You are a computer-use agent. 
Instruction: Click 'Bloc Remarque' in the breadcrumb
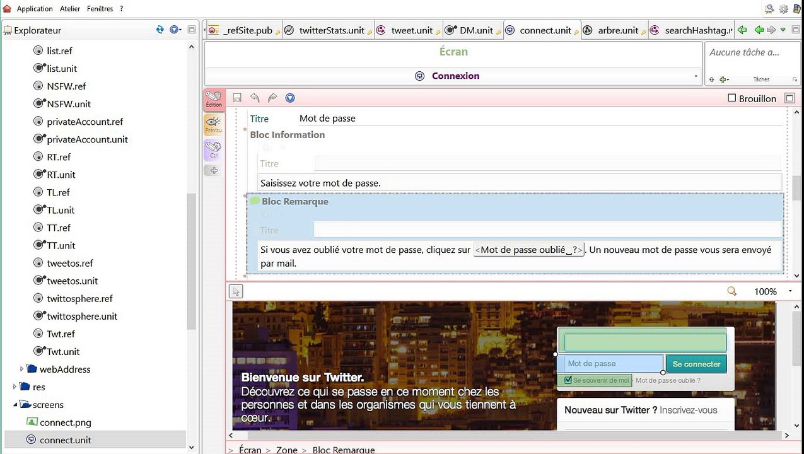coord(344,450)
